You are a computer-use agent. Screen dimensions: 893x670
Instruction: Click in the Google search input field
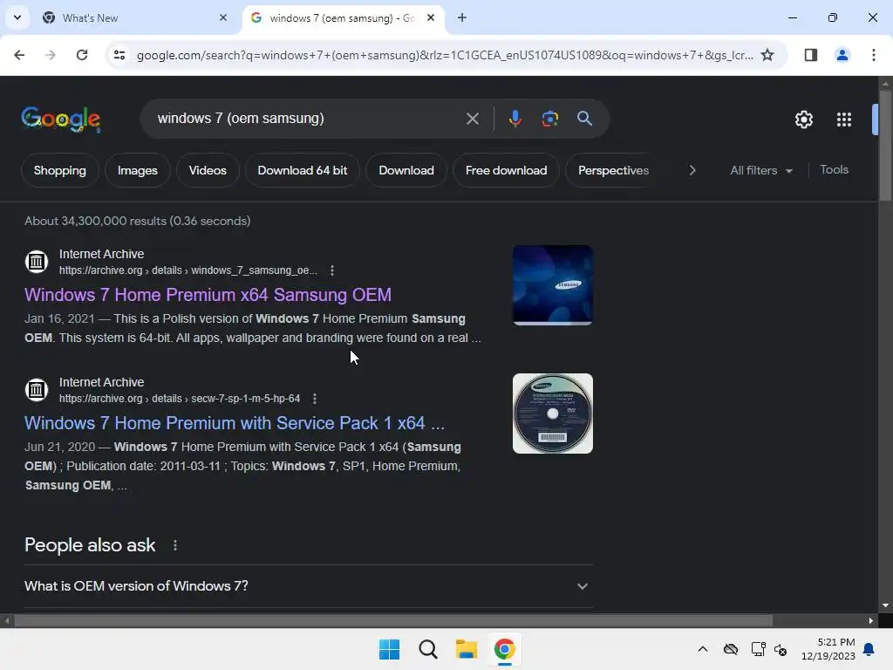coord(308,119)
